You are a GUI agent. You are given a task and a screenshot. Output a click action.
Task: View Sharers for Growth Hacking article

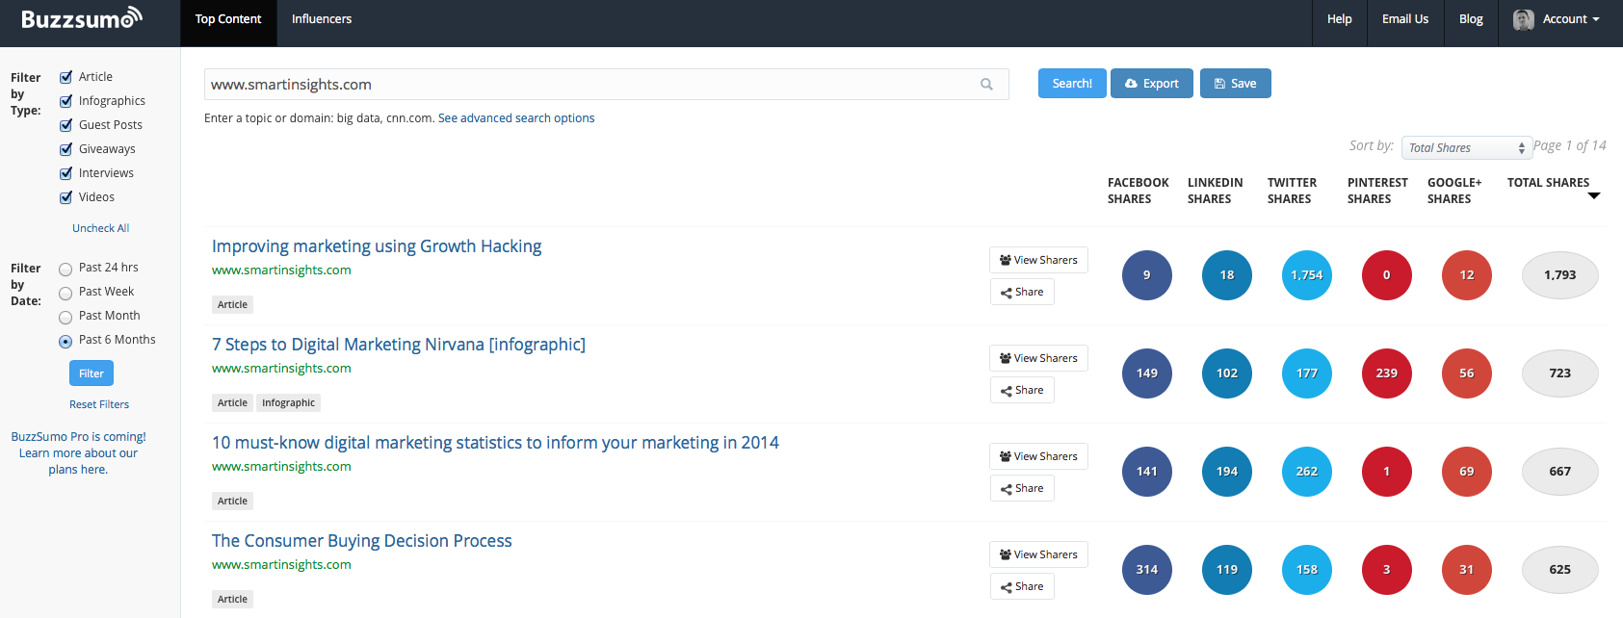1038,260
